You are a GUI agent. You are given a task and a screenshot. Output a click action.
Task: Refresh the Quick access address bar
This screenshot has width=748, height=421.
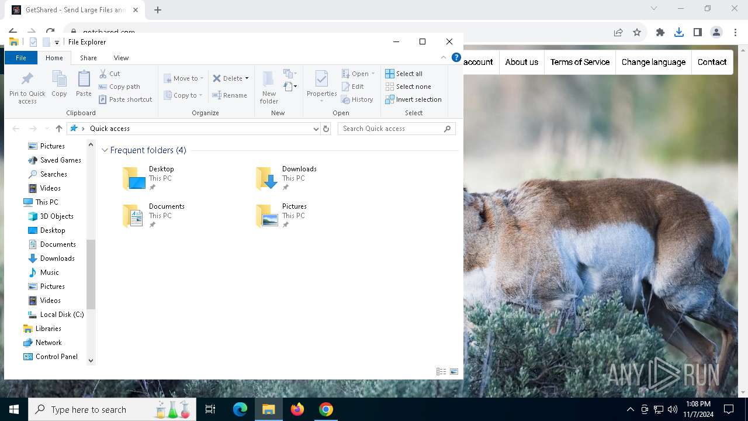tap(326, 129)
